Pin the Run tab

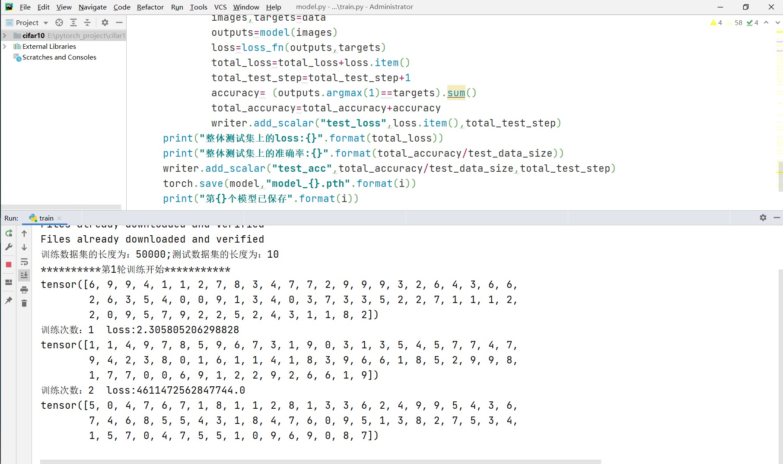click(9, 300)
